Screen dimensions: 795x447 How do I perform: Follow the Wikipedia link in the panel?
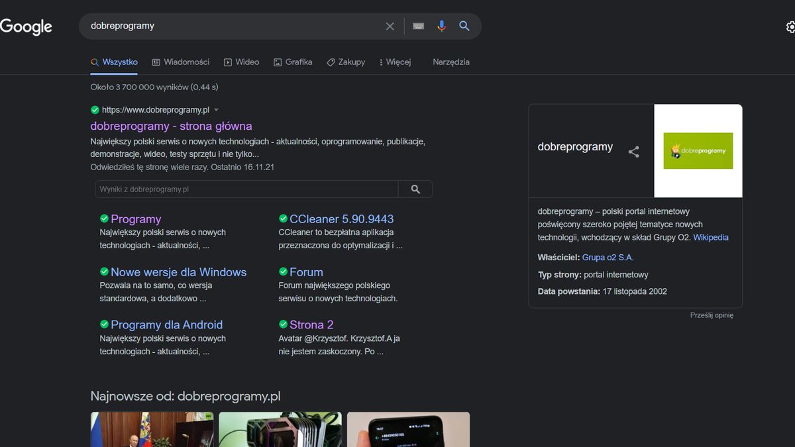(710, 237)
